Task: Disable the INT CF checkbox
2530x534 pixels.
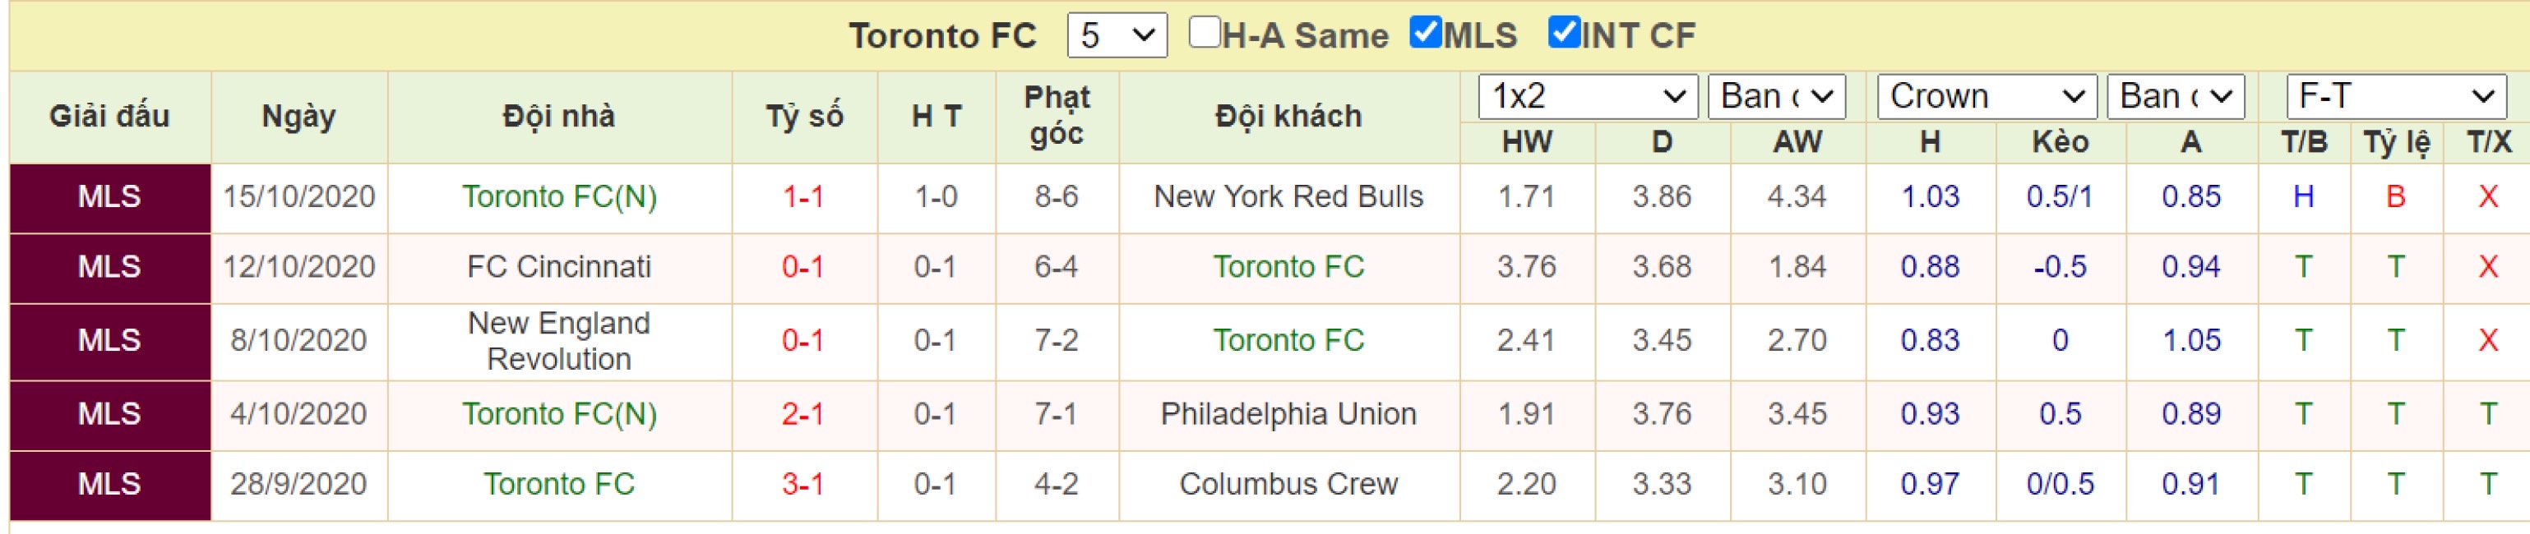Action: pos(1564,32)
